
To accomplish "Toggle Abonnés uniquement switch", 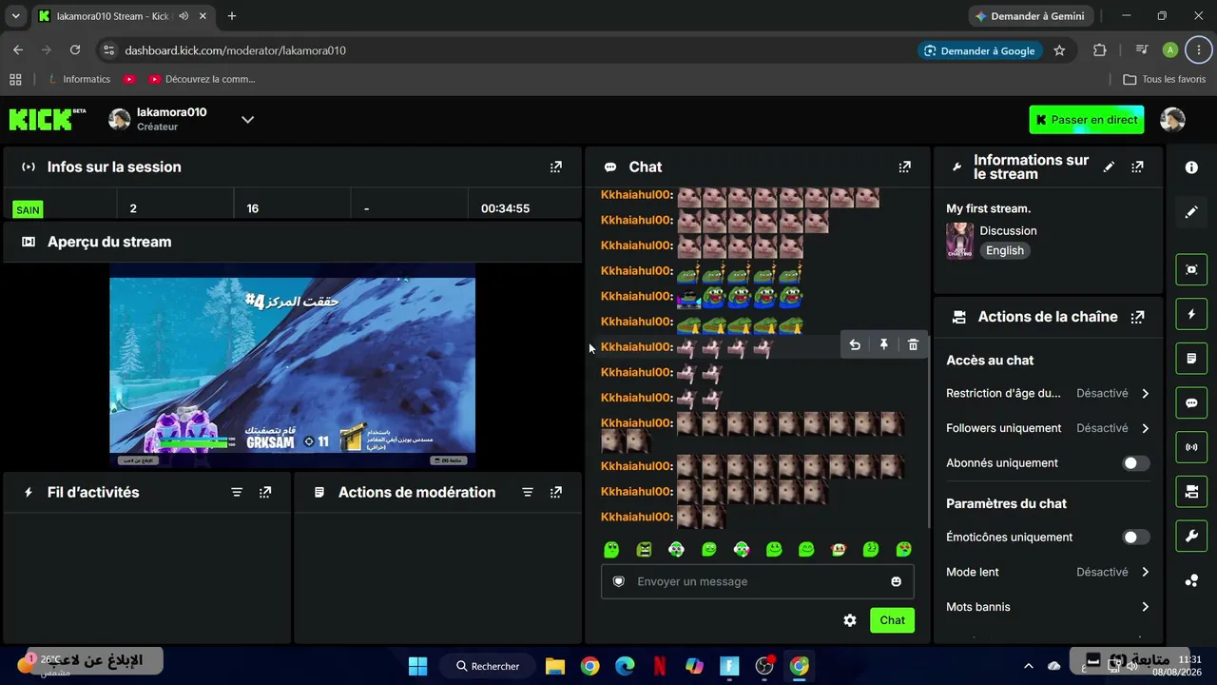I will 1136,463.
